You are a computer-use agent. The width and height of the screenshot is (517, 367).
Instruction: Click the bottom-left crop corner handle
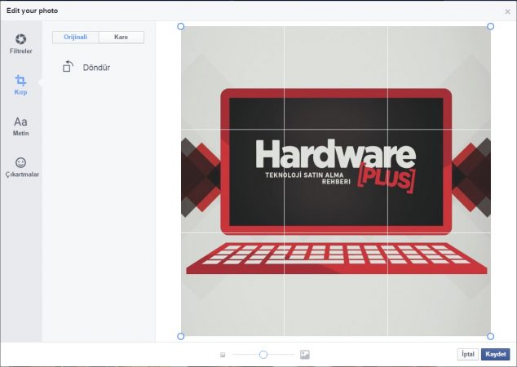[x=181, y=336]
